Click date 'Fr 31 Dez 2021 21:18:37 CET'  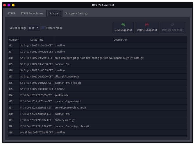tap(36, 120)
